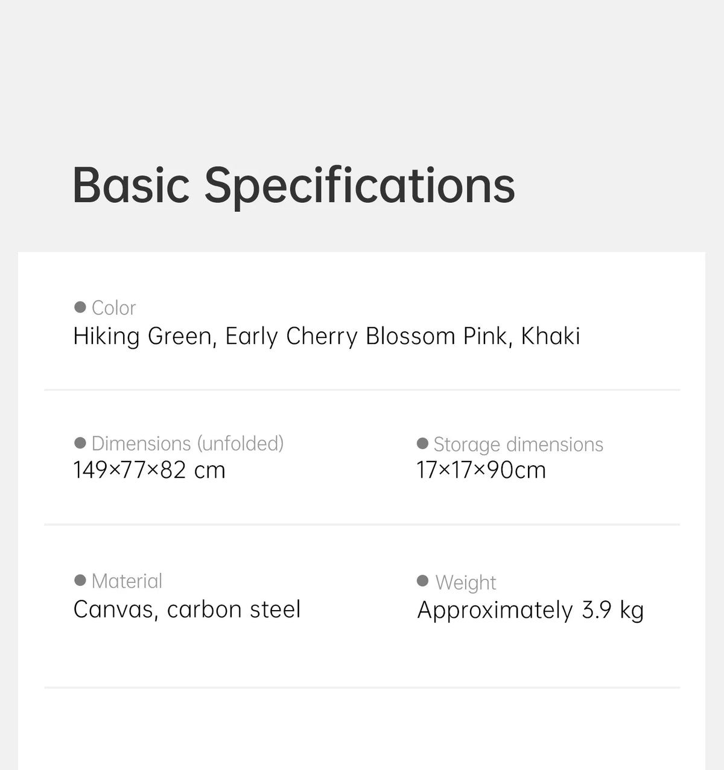Click the Canvas, carbon steel text

(187, 609)
